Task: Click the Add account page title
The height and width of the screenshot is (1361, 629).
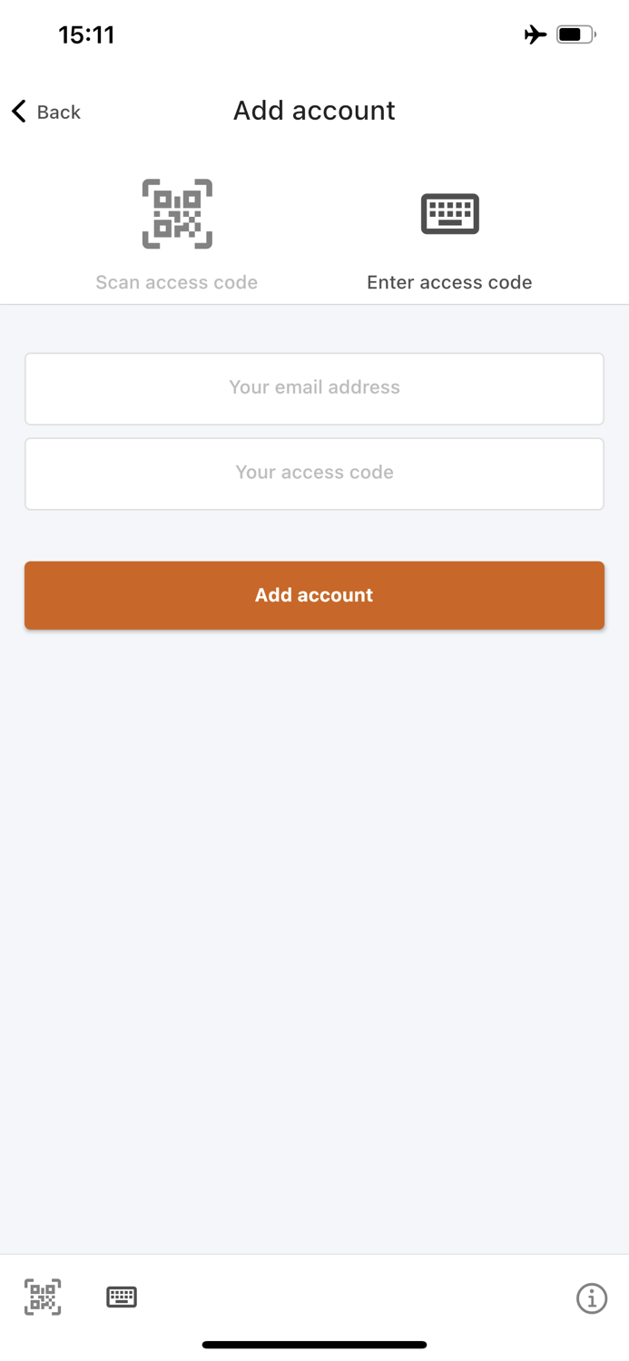Action: pos(314,110)
